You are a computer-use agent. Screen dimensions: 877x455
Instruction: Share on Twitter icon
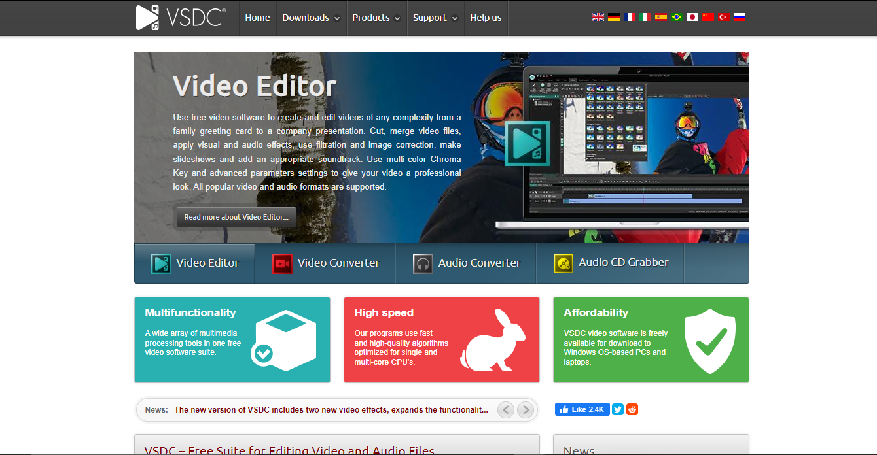(x=618, y=409)
